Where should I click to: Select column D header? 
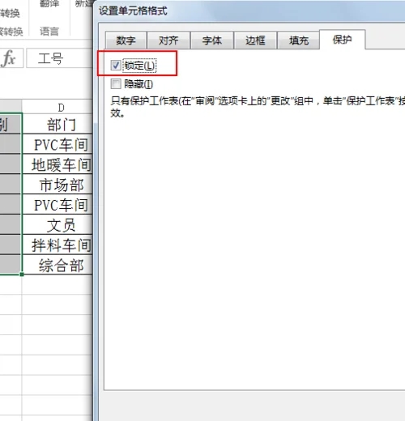click(x=58, y=107)
